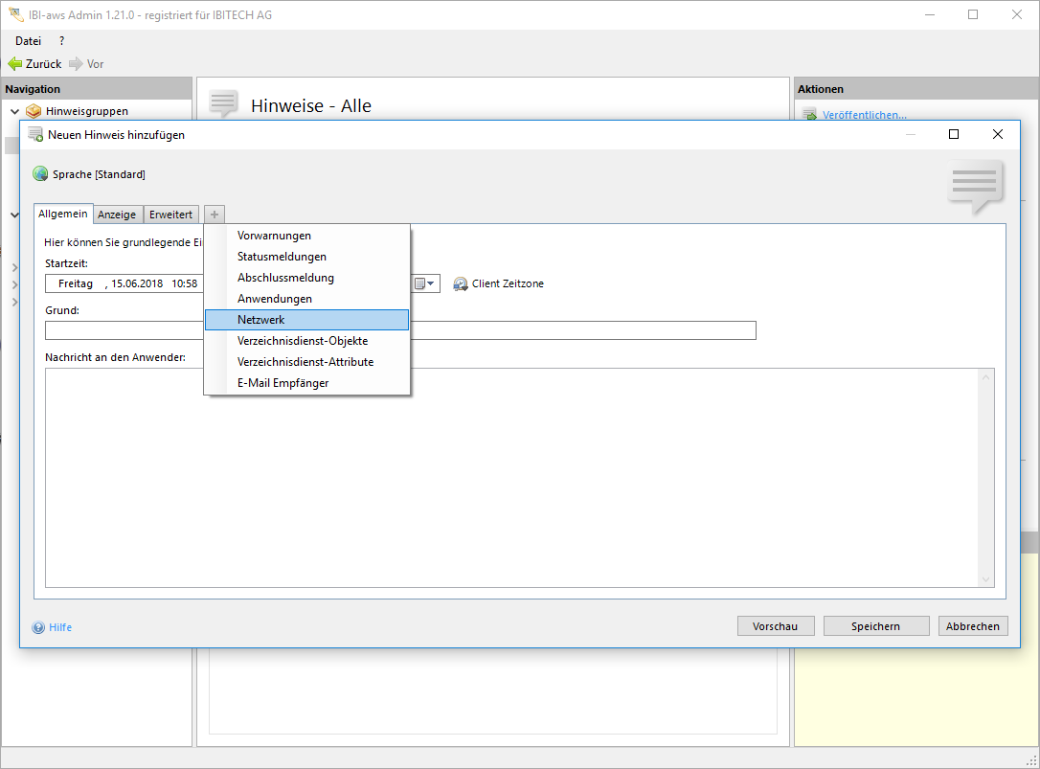Click the green Zurück back arrow
This screenshot has width=1040, height=769.
coord(14,64)
